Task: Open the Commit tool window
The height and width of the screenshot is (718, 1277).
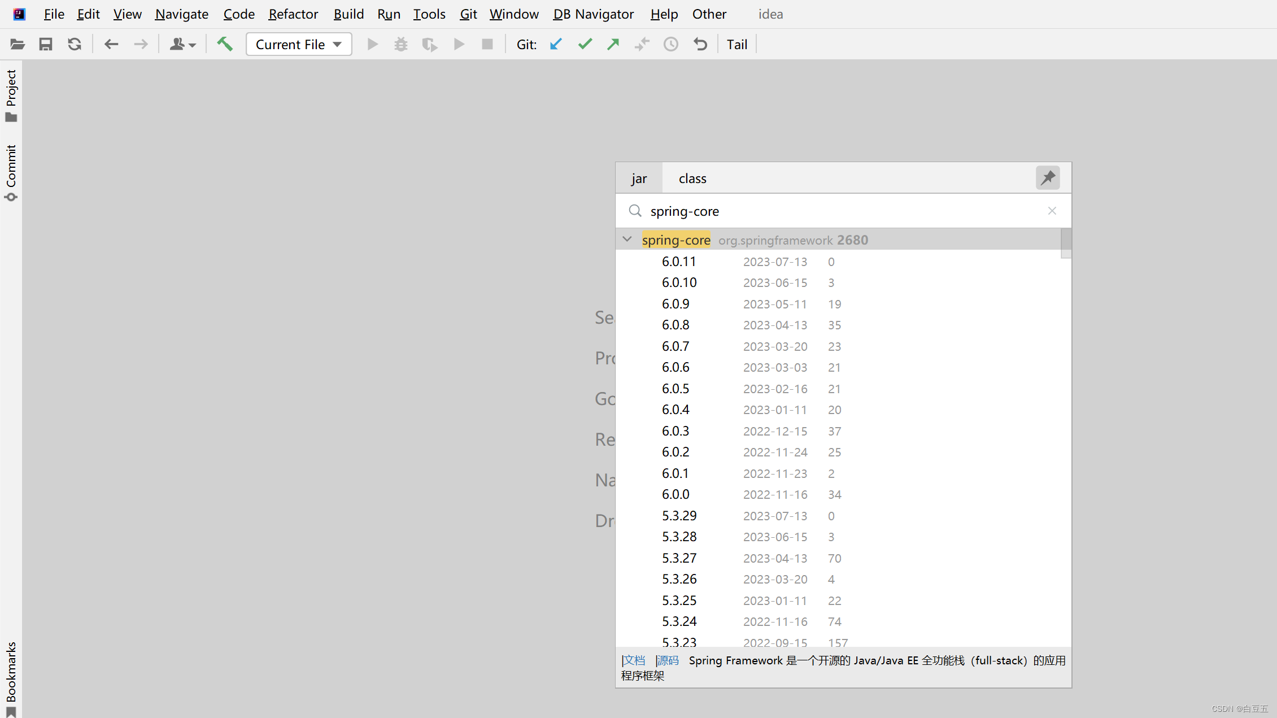Action: [x=11, y=173]
